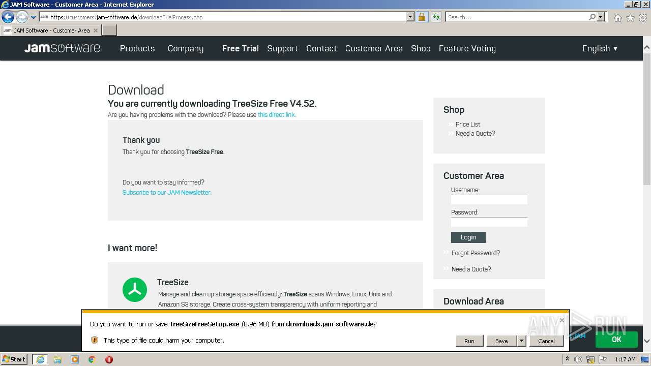Close the download notification bar
Viewport: 651px width, 366px height.
click(561, 320)
